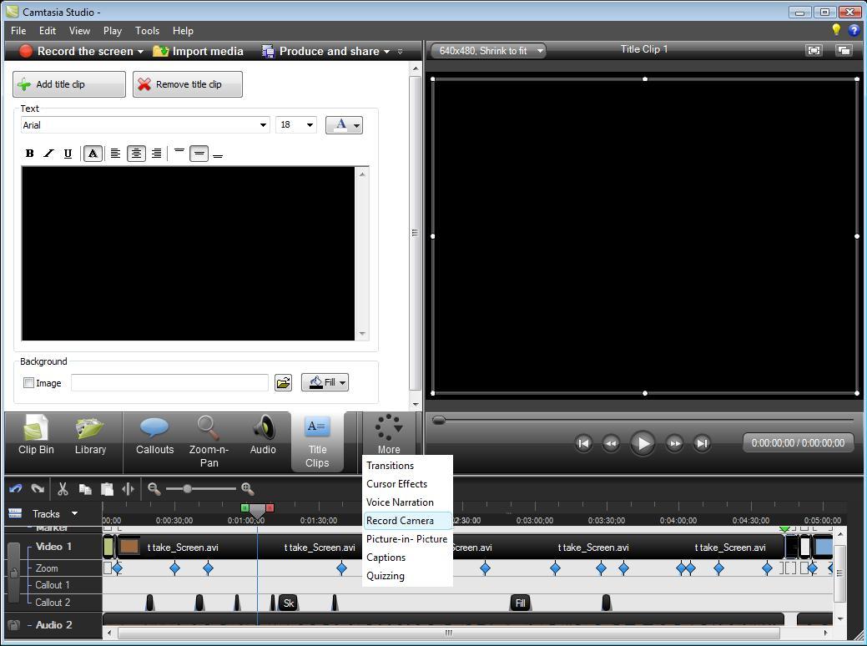Click the Undo arrow icon
The width and height of the screenshot is (867, 646).
pos(14,489)
